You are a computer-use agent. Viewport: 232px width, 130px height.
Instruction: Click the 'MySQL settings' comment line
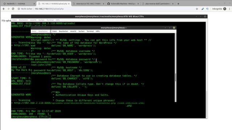pos(101,40)
